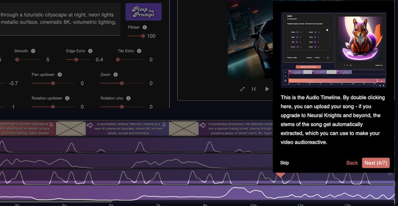This screenshot has height=206, width=398.
Task: Open the Edge Echo info tooltip
Action: pos(90,51)
